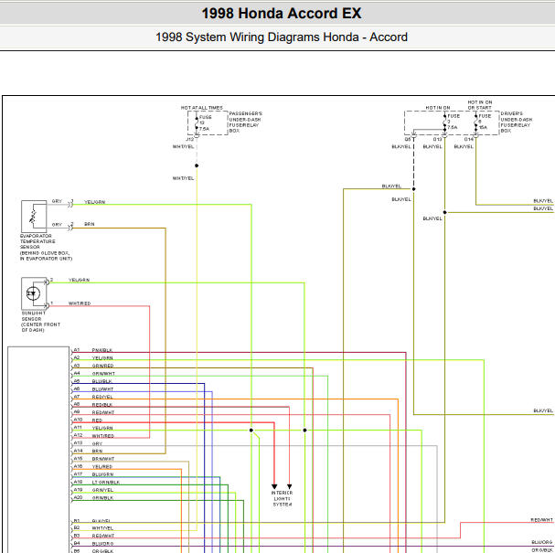Click the Passenger's Under-Dash Fuse/Relay Box label
555x553 pixels.
coord(246,122)
